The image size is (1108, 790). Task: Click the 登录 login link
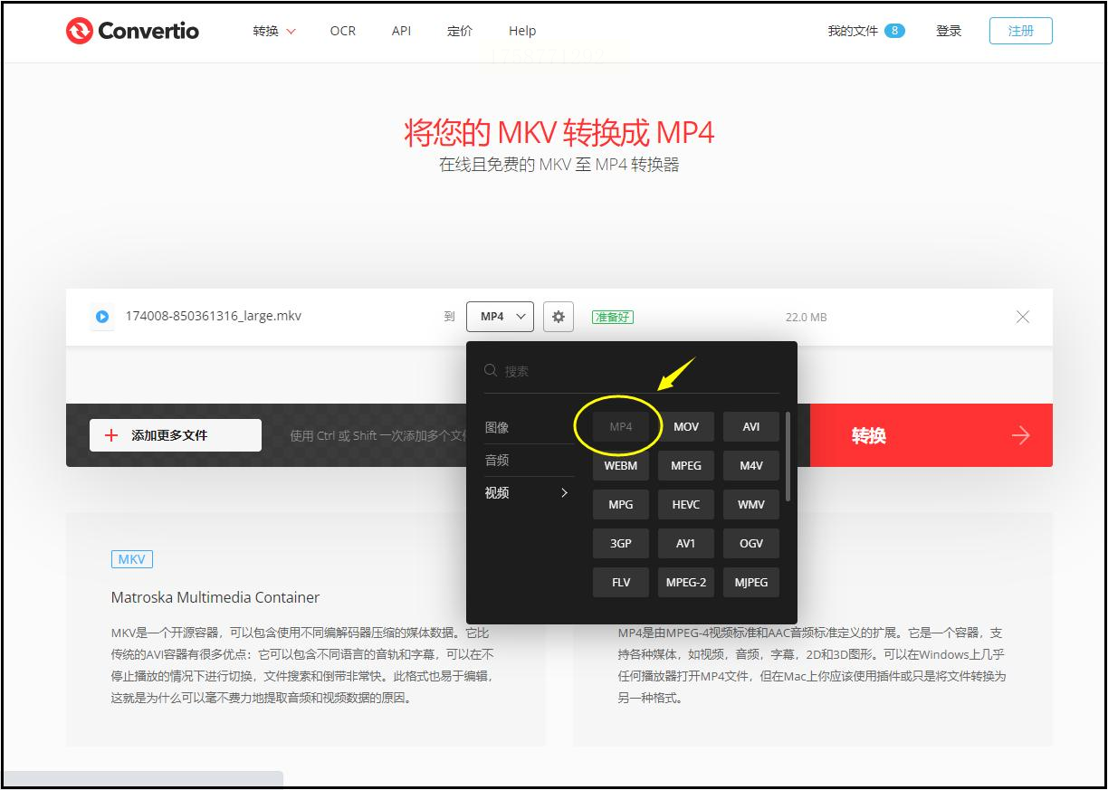949,31
